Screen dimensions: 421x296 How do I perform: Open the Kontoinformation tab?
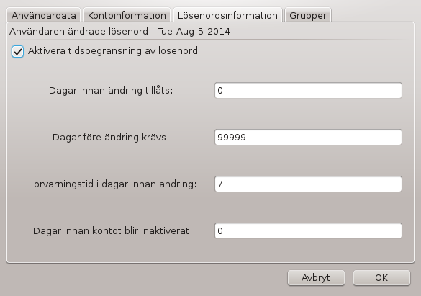[127, 15]
